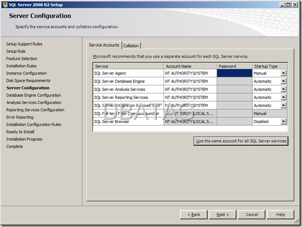Click Installation Rules step in sidebar

[x=22, y=66]
